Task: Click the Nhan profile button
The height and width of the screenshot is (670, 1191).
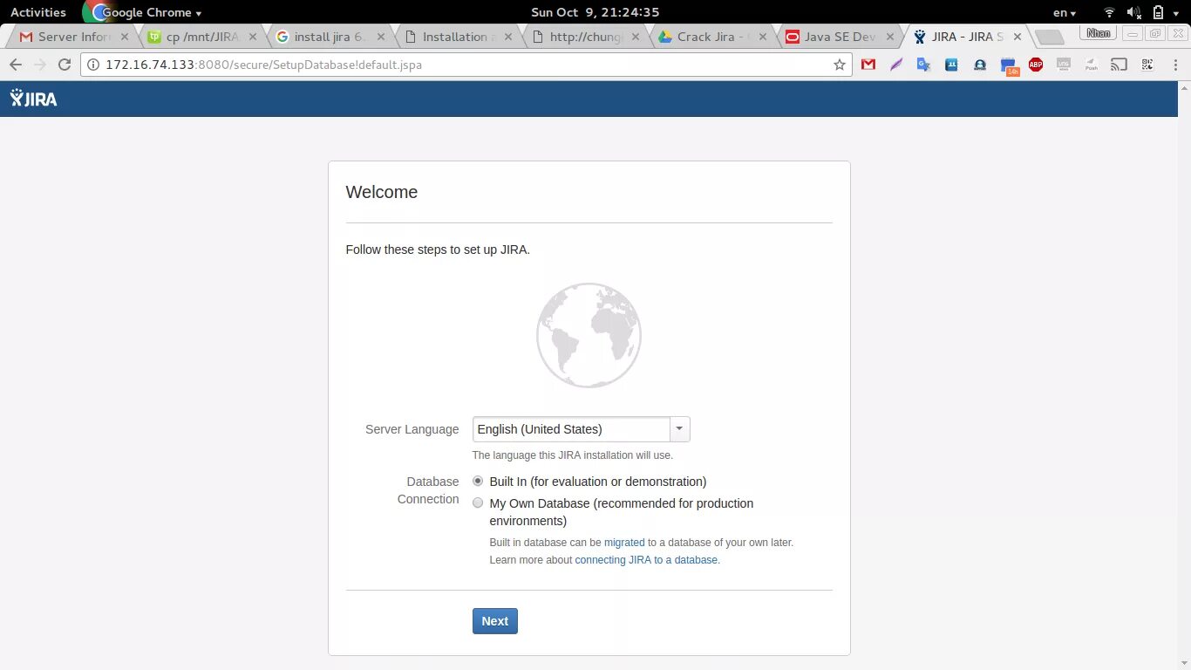Action: pyautogui.click(x=1099, y=33)
